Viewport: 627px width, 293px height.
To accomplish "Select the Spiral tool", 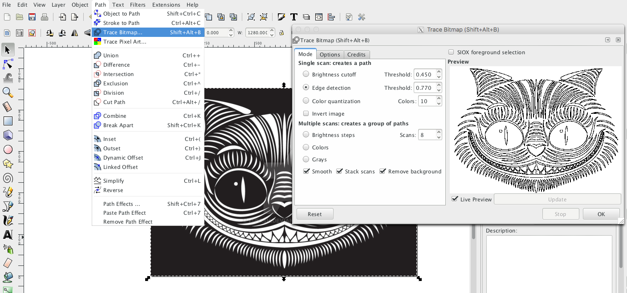I will pos(8,178).
